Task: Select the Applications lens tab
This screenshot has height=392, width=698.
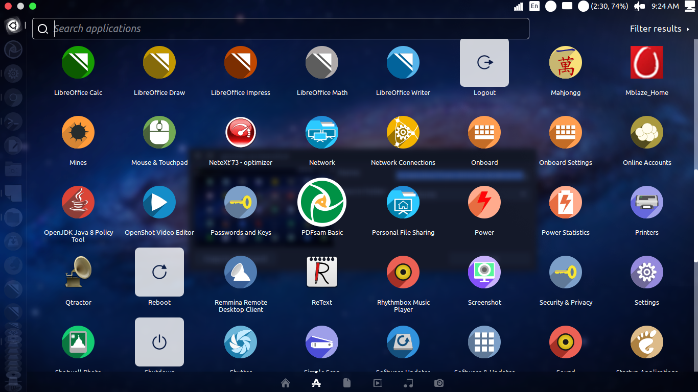Action: 316,383
